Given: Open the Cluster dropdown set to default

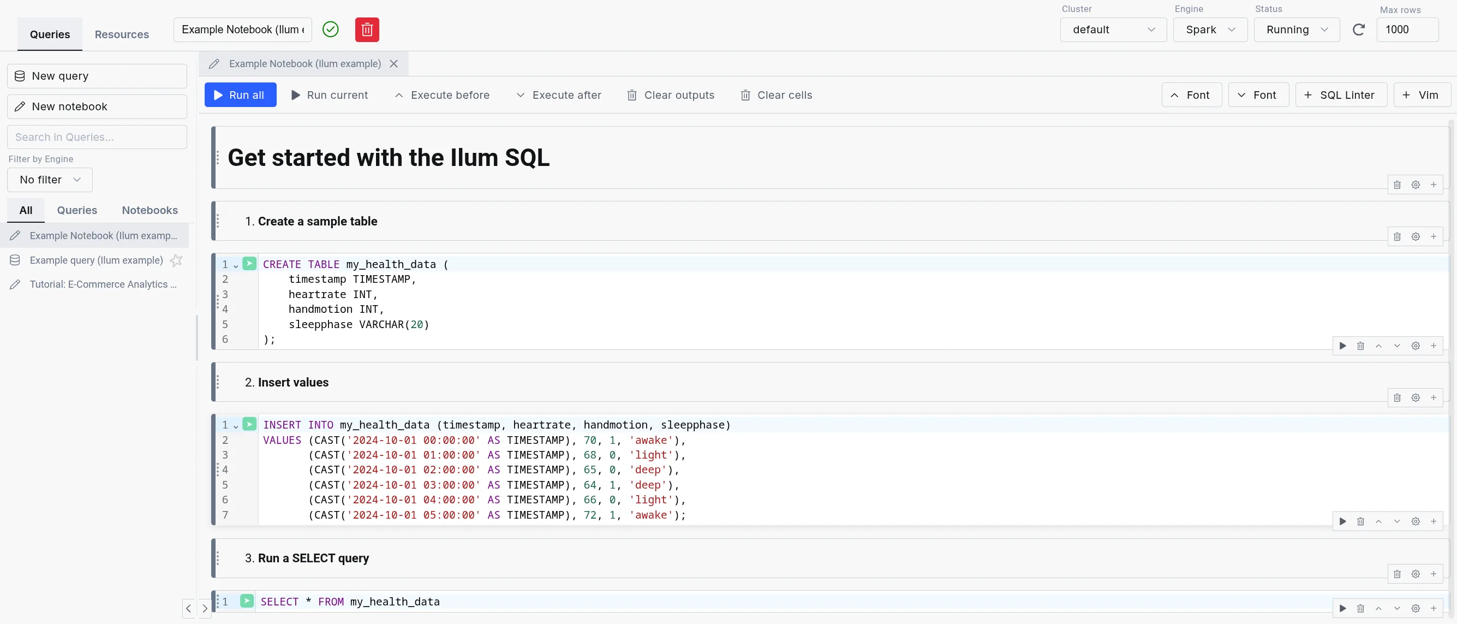Looking at the screenshot, I should pyautogui.click(x=1113, y=29).
